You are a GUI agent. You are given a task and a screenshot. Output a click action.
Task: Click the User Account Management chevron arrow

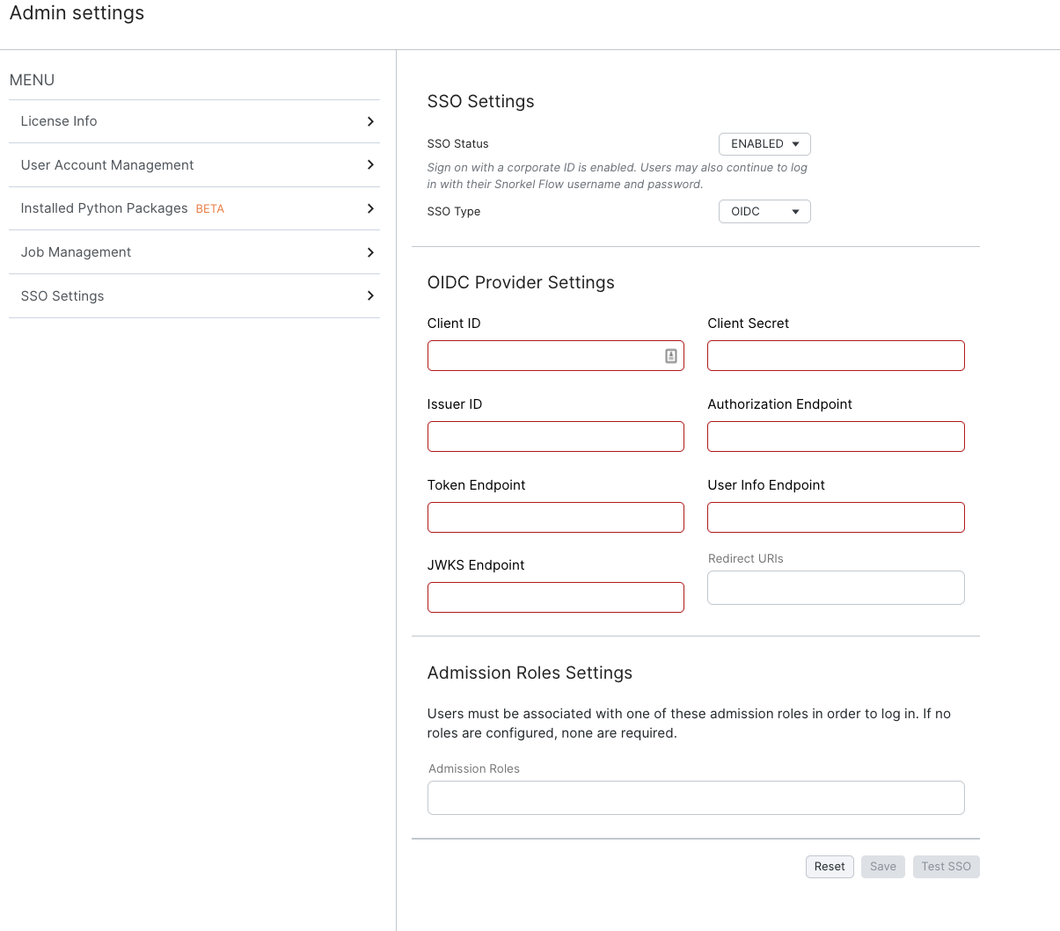(370, 164)
